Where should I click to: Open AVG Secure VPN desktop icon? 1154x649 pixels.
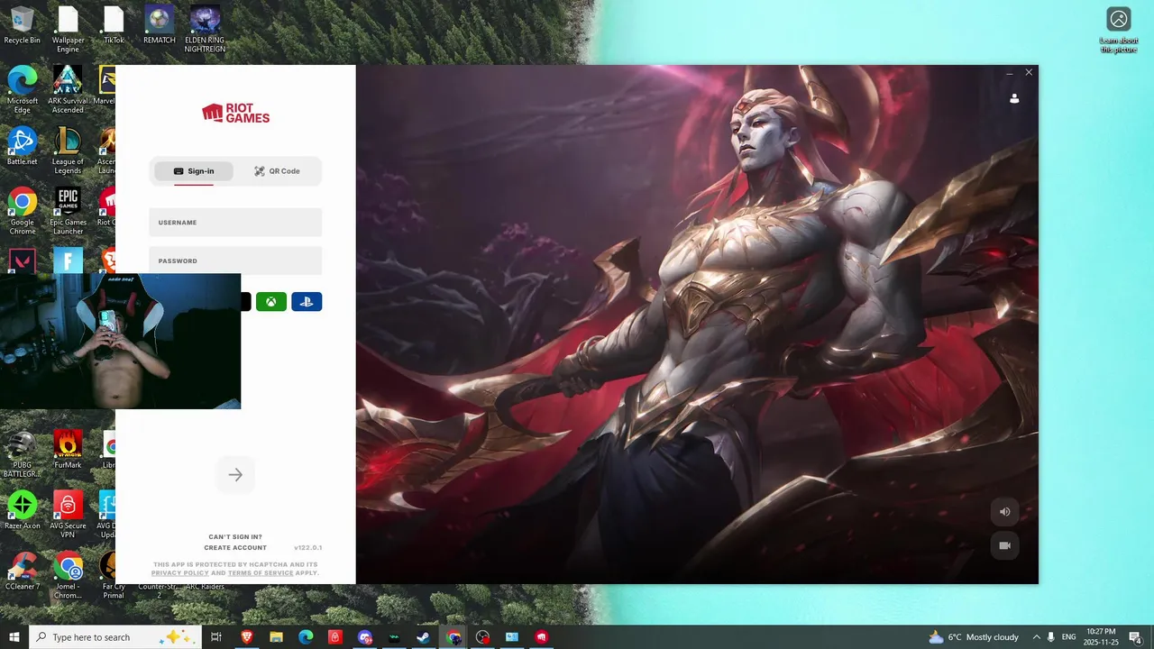(x=68, y=515)
